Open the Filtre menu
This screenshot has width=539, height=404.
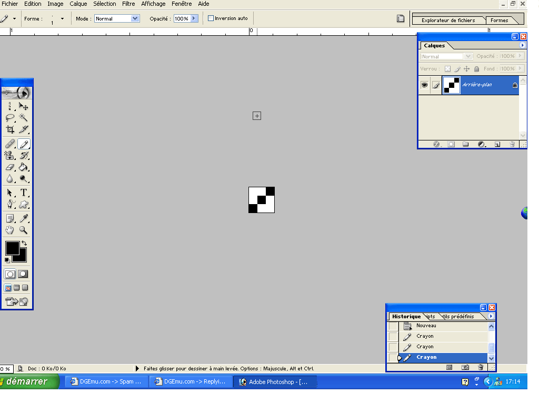[x=128, y=4]
